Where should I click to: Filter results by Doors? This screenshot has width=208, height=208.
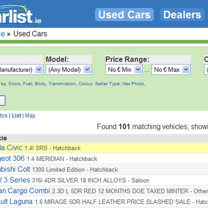point(15,84)
